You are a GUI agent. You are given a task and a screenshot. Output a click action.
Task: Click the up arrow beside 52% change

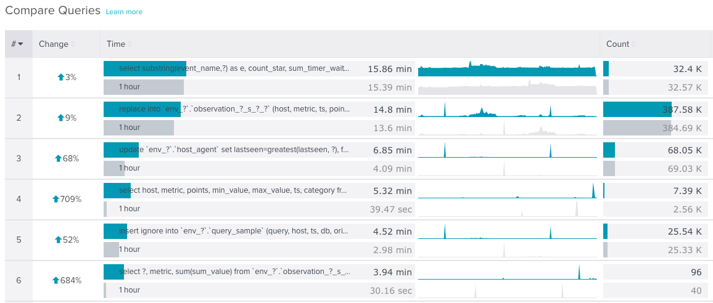[x=59, y=240]
